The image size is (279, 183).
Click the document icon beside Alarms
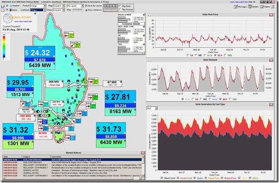(x=273, y=7)
